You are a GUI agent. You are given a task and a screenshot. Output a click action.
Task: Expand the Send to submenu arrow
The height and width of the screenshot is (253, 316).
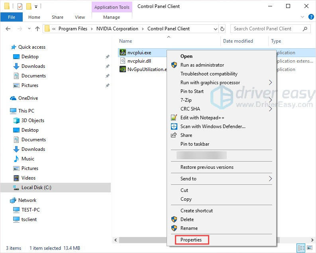(270, 179)
